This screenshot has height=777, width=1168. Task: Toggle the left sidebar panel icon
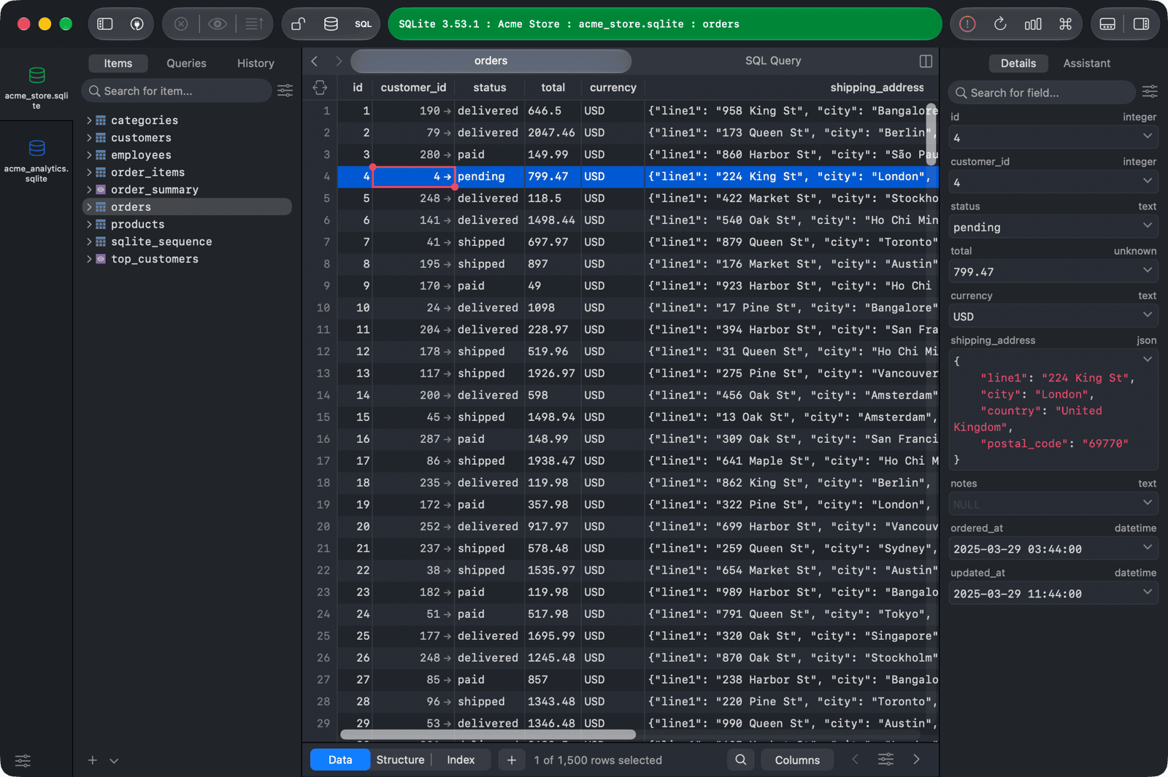[105, 24]
